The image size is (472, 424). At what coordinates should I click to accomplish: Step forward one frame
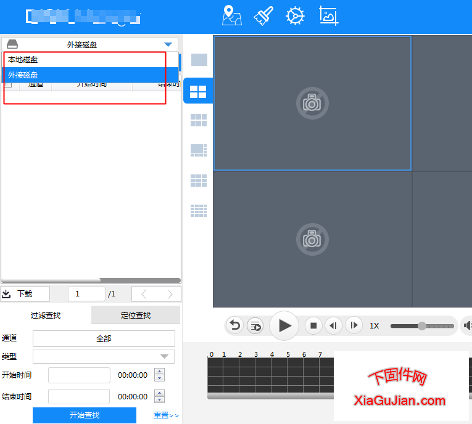(x=354, y=325)
